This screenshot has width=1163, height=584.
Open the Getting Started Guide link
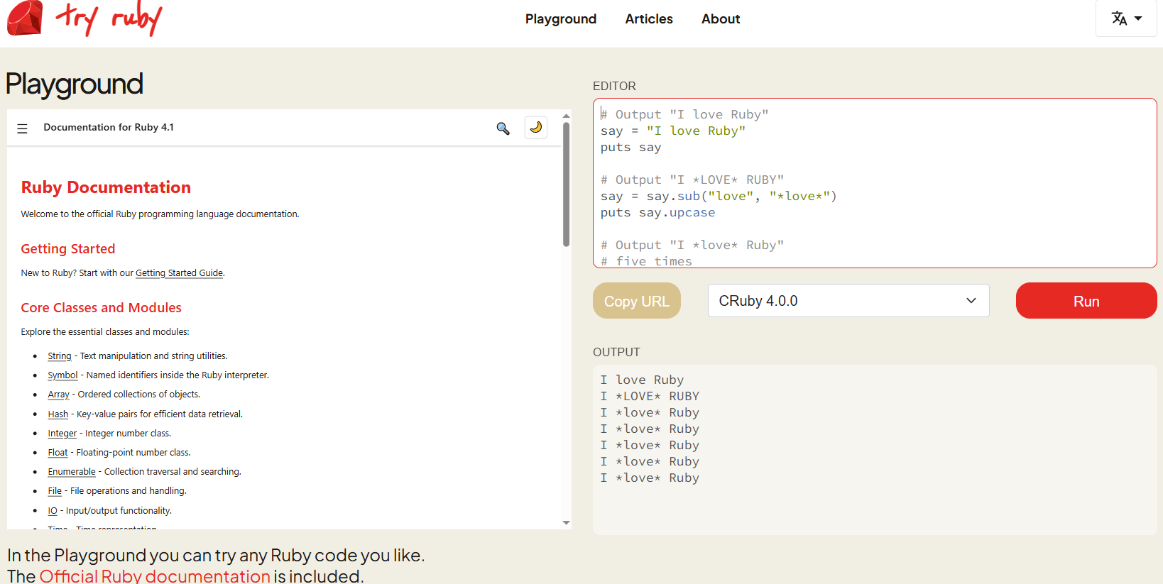179,273
